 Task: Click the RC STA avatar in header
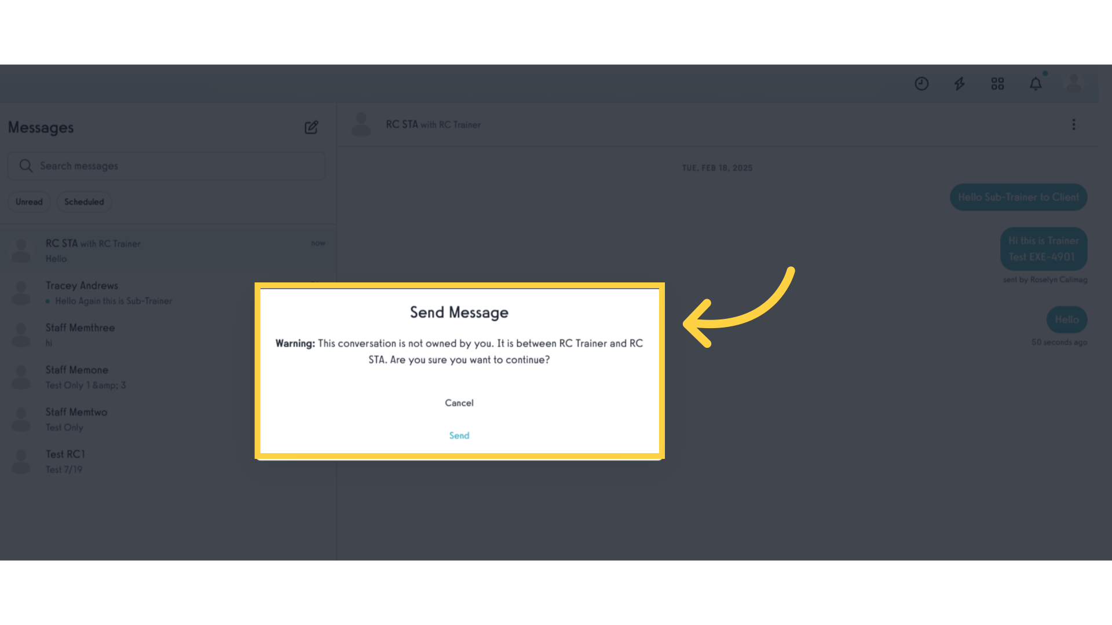(362, 124)
